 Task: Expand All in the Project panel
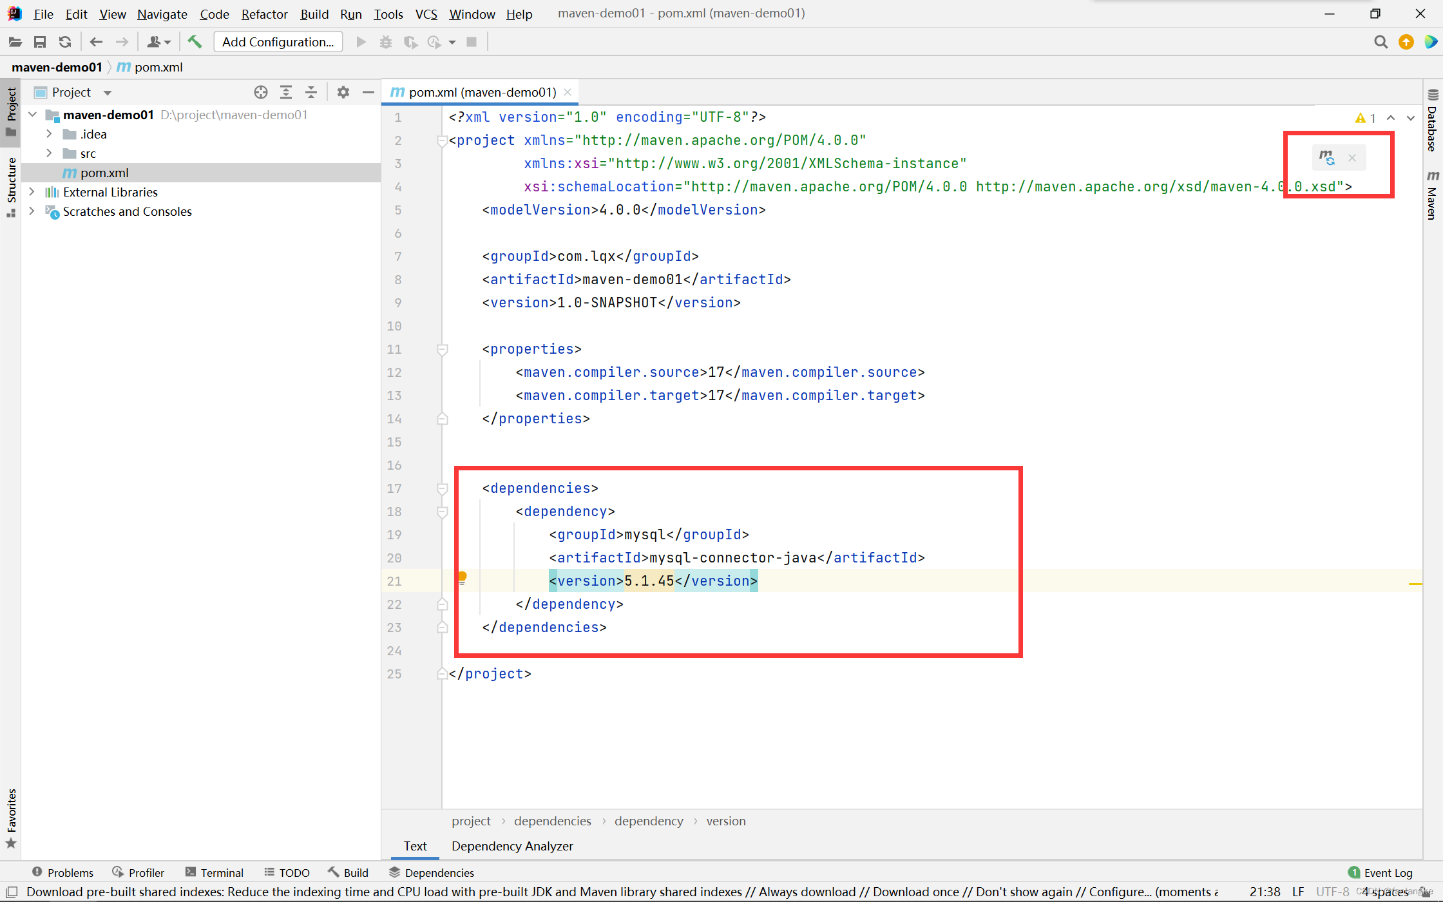click(286, 92)
